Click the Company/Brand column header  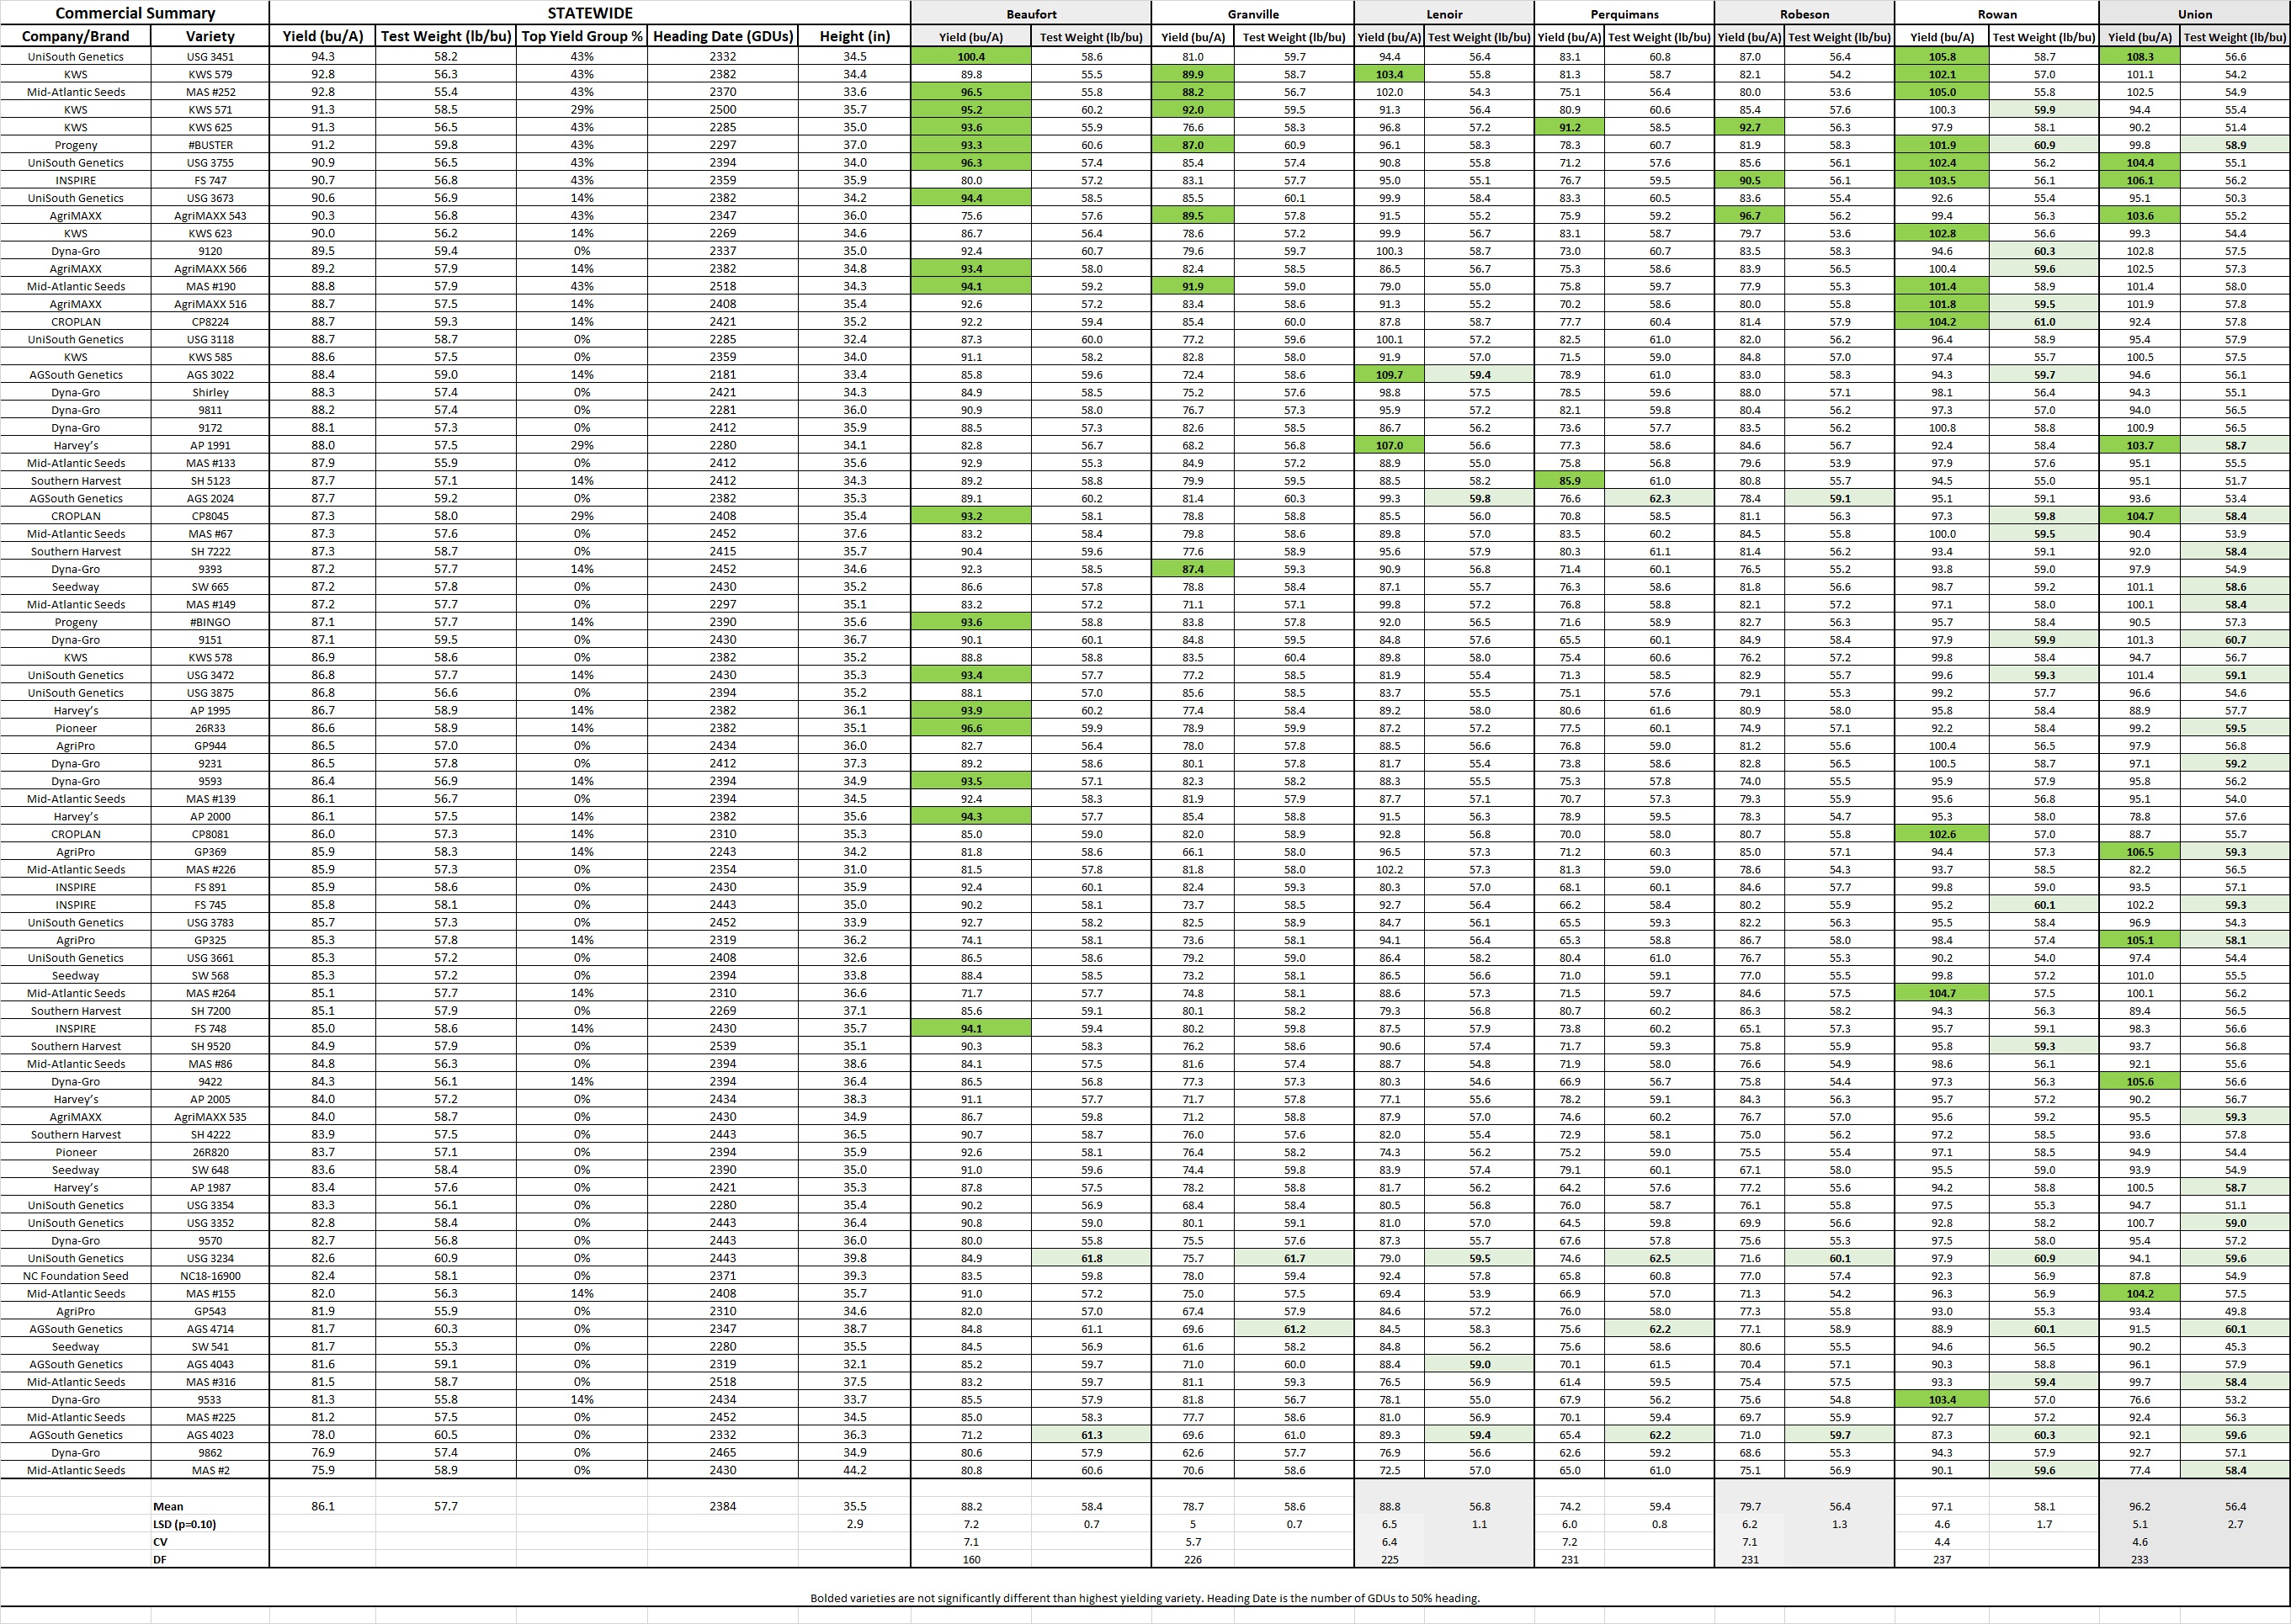(x=76, y=36)
